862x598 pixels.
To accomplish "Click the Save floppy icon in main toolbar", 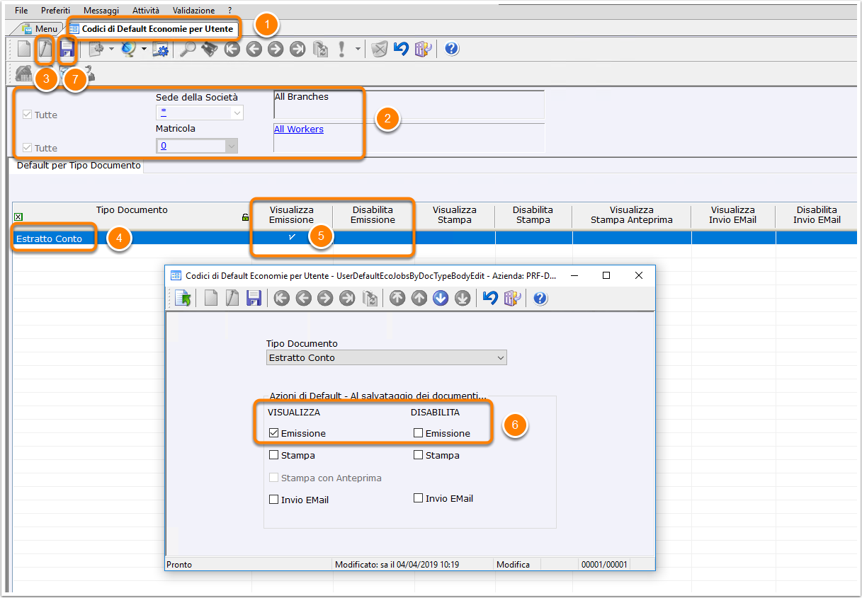I will coord(67,49).
